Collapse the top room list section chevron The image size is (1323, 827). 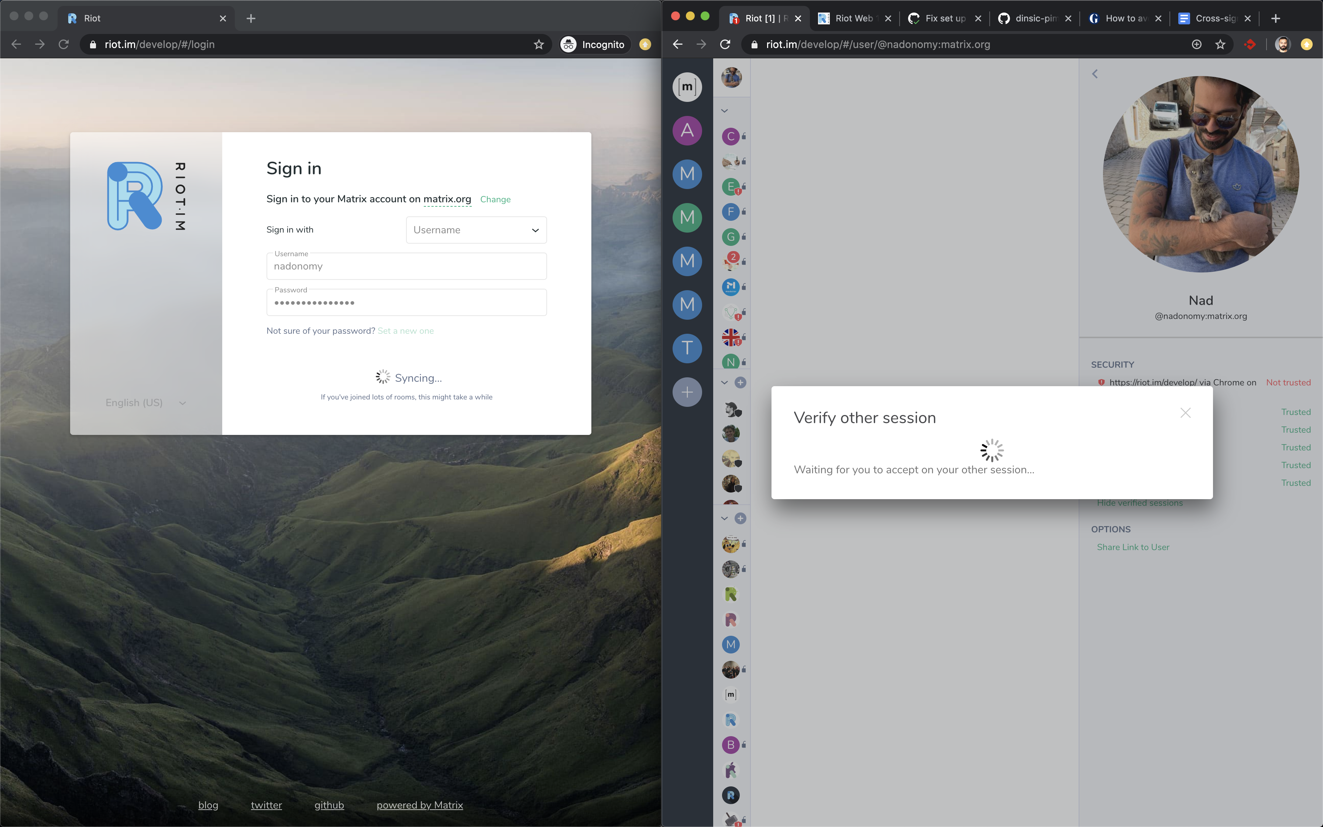[724, 110]
